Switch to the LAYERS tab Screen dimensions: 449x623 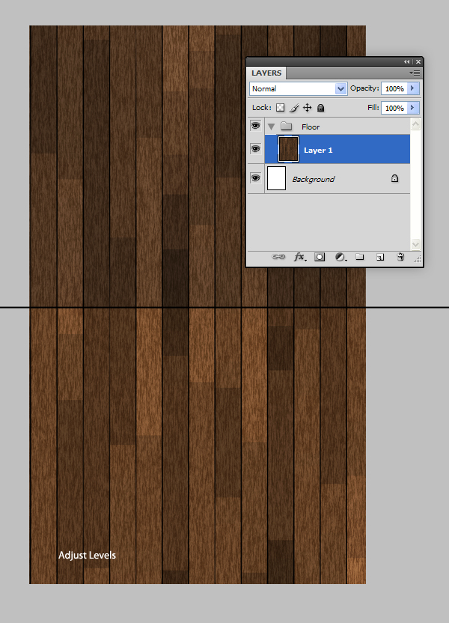(266, 73)
